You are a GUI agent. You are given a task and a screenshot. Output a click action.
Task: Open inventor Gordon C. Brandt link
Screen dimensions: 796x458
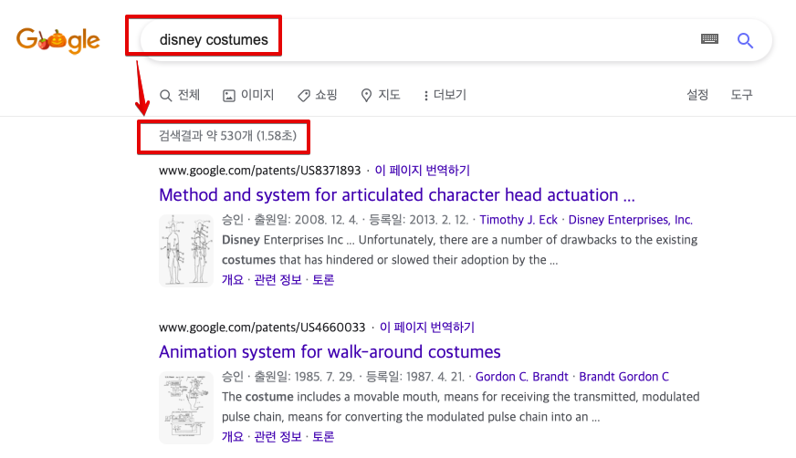[x=521, y=377]
